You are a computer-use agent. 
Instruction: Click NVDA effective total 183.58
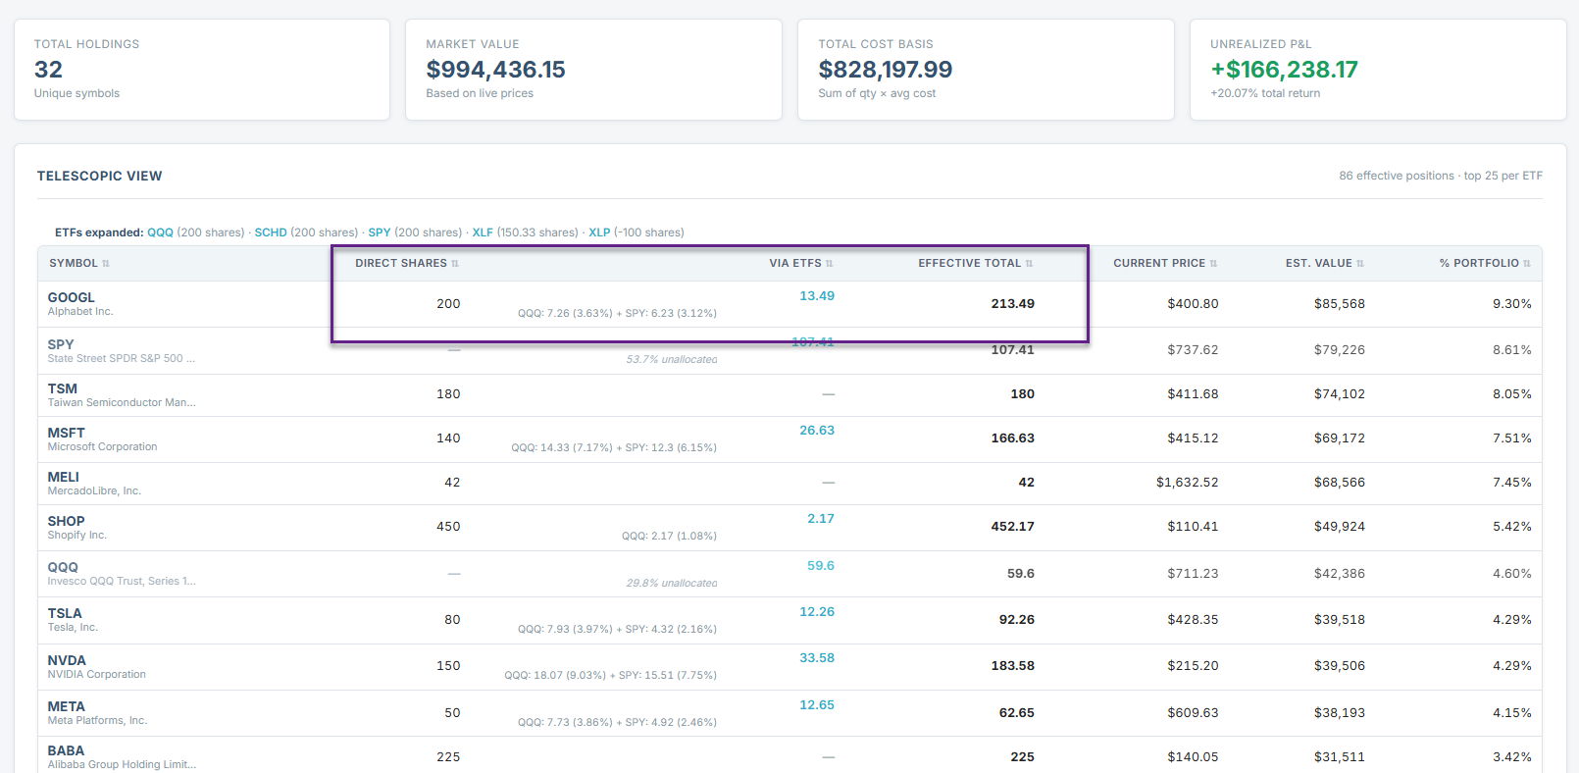(1013, 666)
